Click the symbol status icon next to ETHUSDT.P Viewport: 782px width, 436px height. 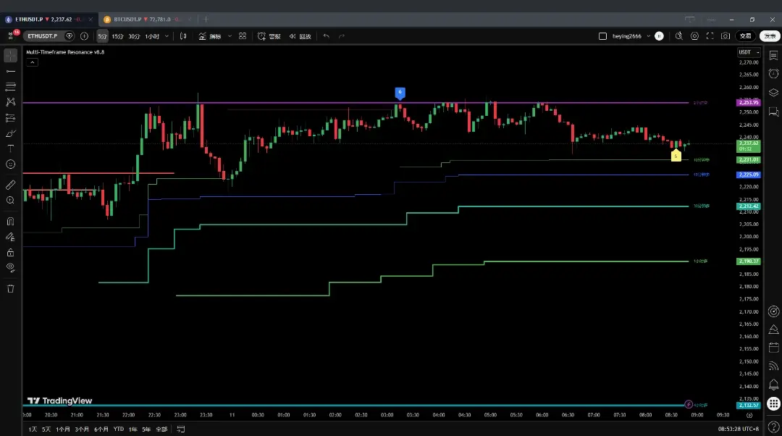pos(70,36)
